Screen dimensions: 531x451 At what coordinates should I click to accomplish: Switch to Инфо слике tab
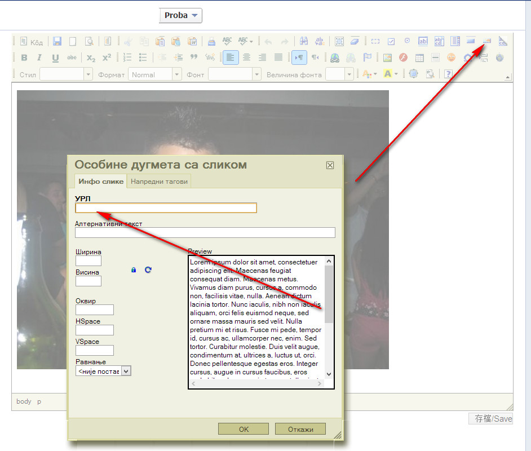click(101, 182)
